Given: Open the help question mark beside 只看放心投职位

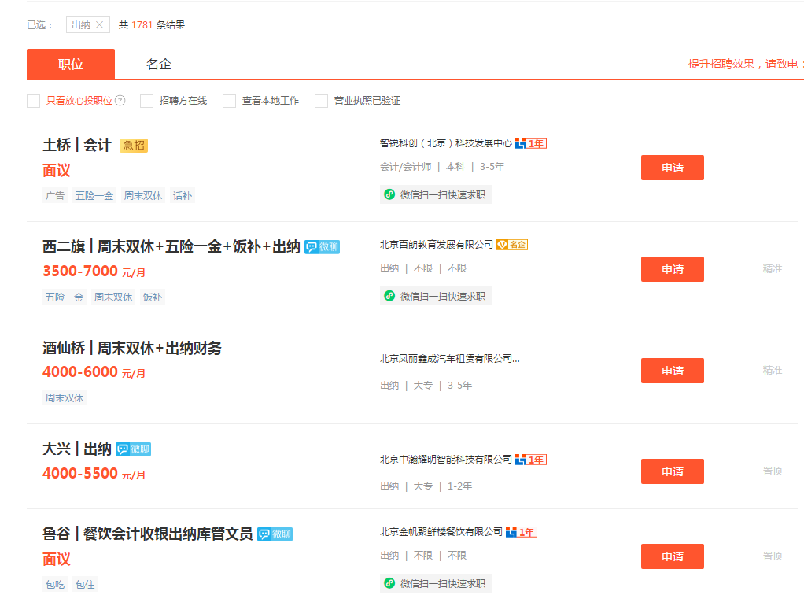Looking at the screenshot, I should (x=120, y=101).
